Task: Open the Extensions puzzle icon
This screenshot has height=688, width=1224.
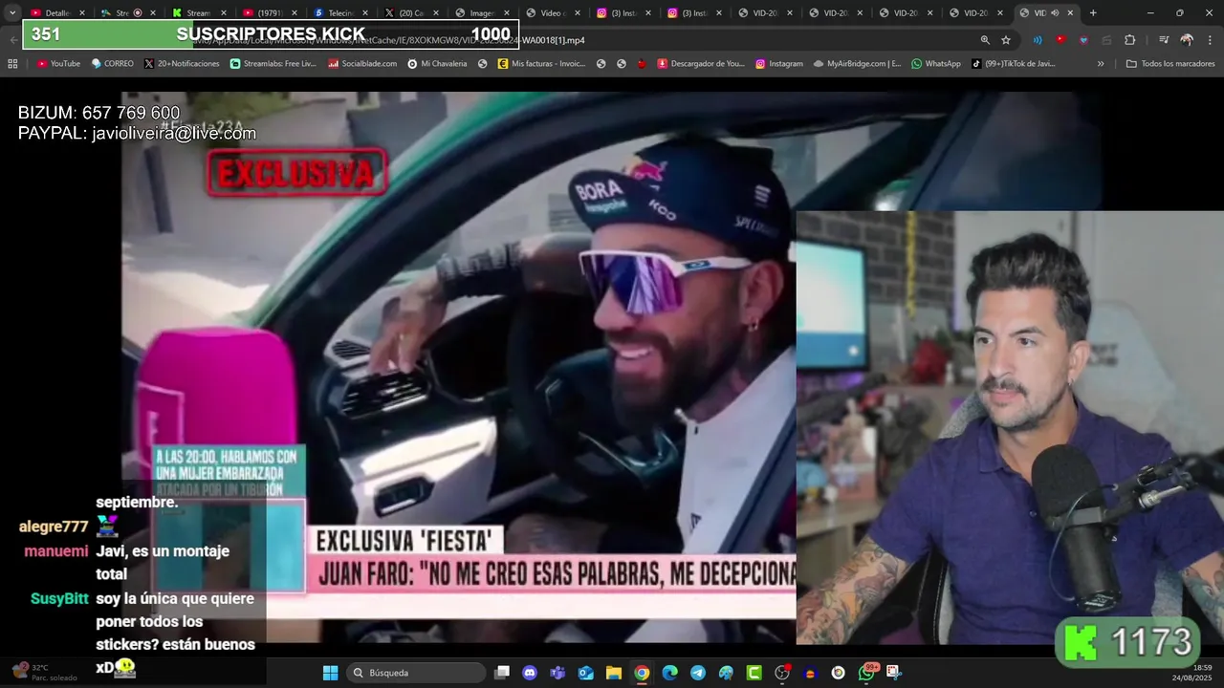Action: [x=1129, y=40]
